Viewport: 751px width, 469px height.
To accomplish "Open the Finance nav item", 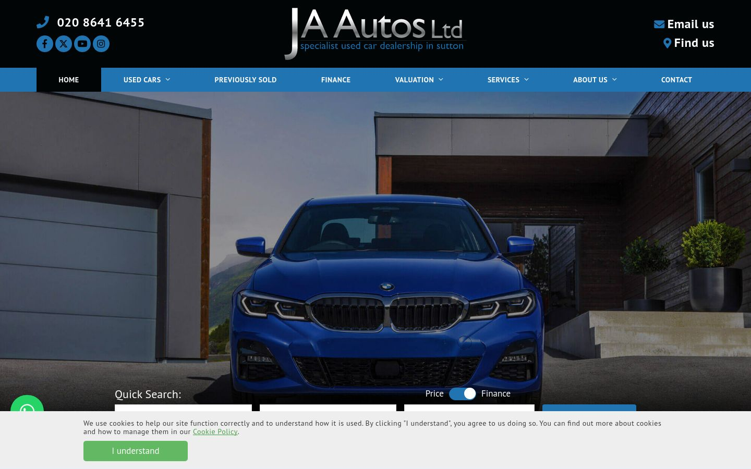I will pos(336,80).
